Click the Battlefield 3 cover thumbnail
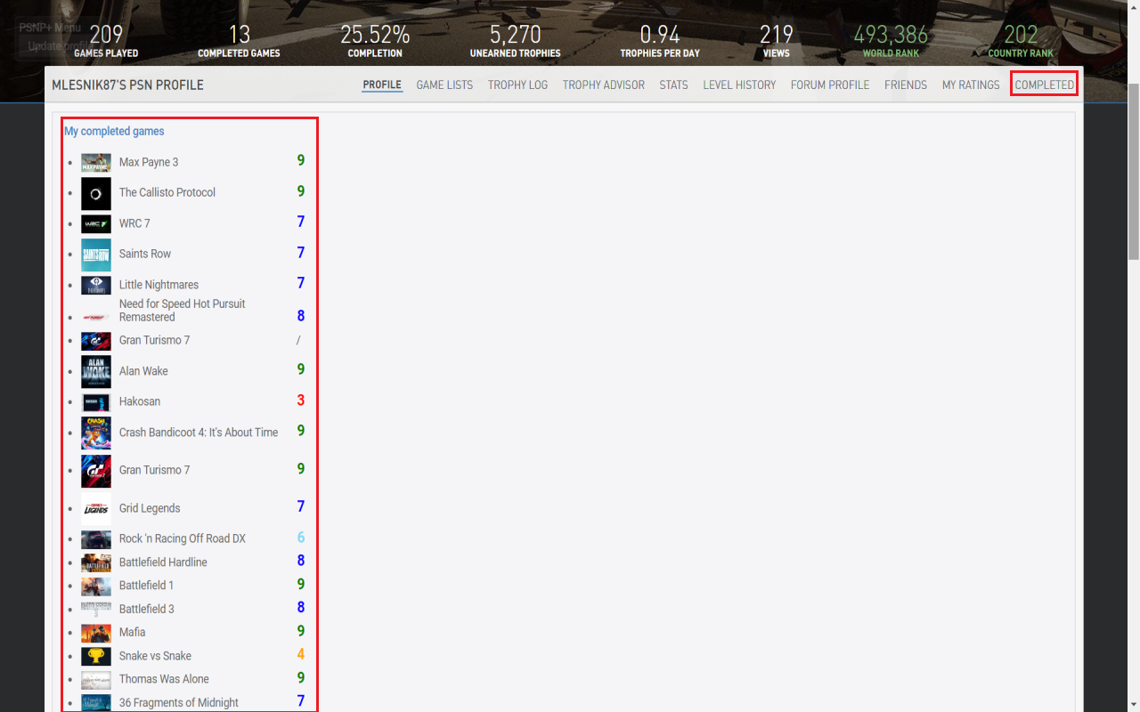This screenshot has width=1140, height=712. point(96,610)
